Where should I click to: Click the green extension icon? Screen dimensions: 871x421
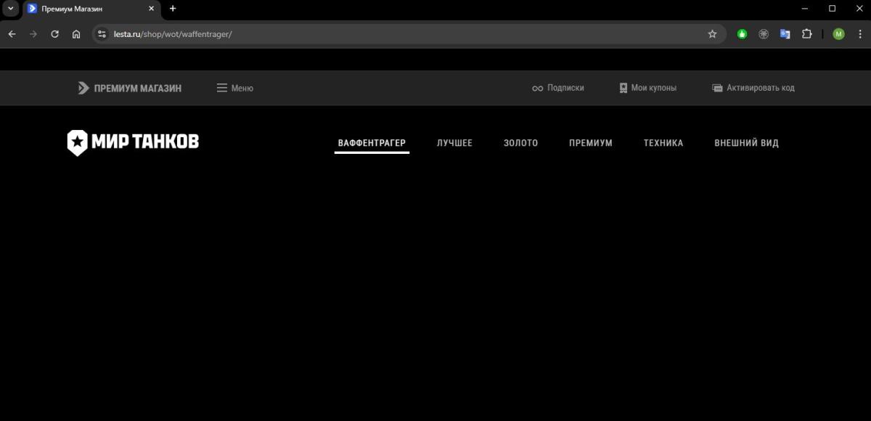tap(742, 34)
